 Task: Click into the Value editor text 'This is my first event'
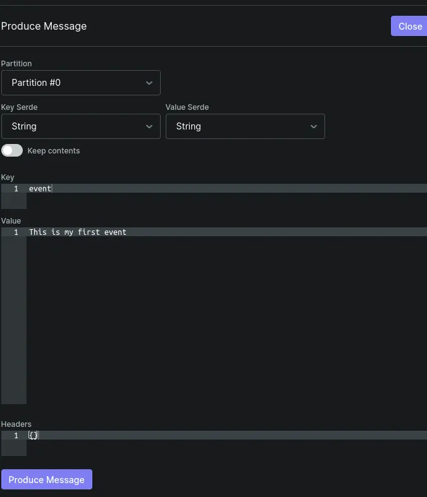pos(78,232)
